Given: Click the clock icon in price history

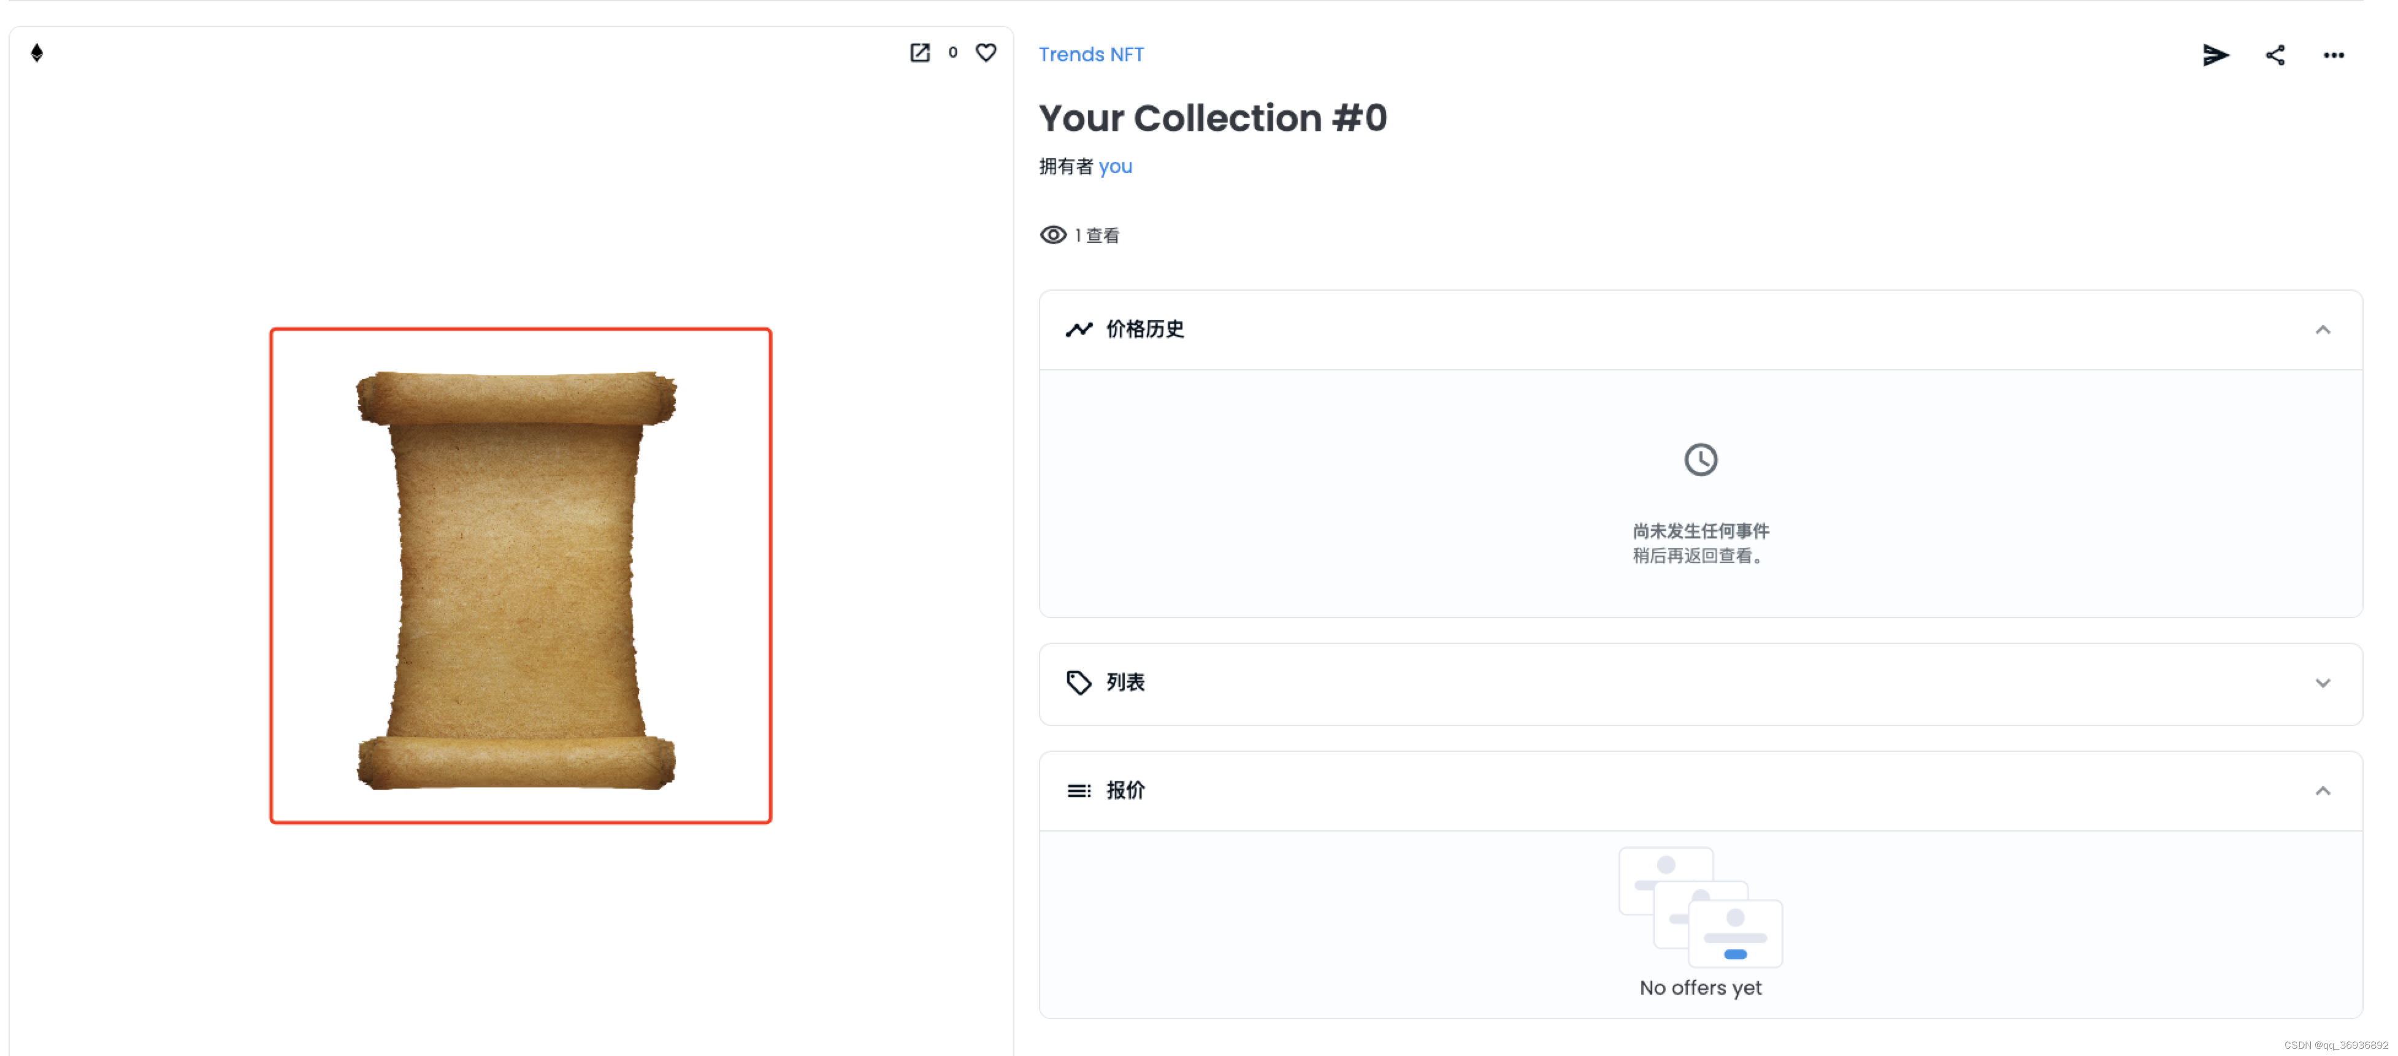Looking at the screenshot, I should pyautogui.click(x=1700, y=459).
